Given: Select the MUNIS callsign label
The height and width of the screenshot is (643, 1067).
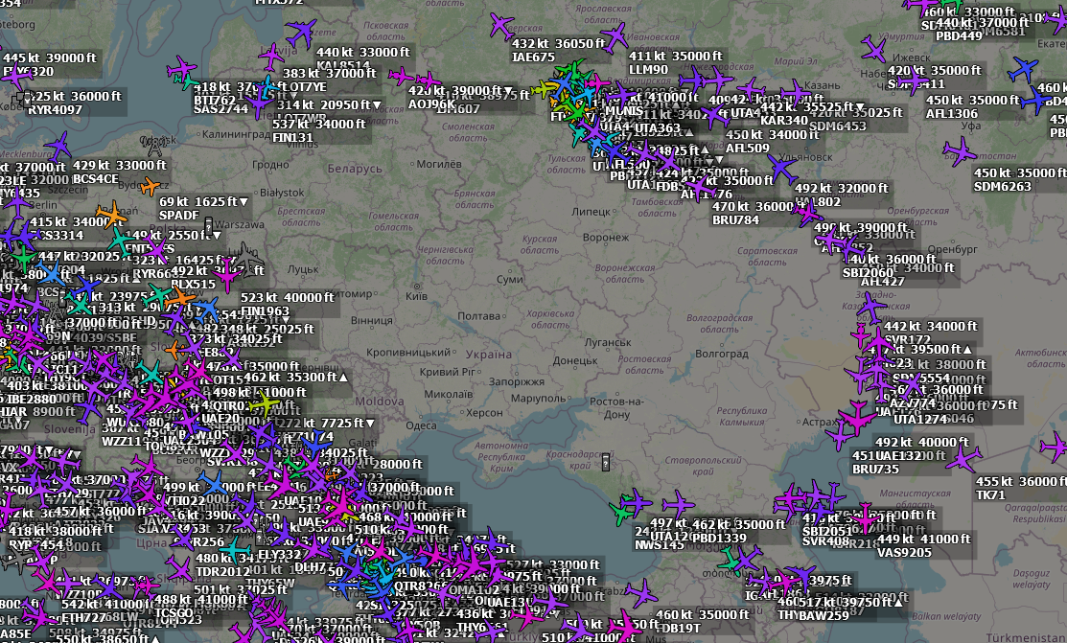Looking at the screenshot, I should 624,111.
